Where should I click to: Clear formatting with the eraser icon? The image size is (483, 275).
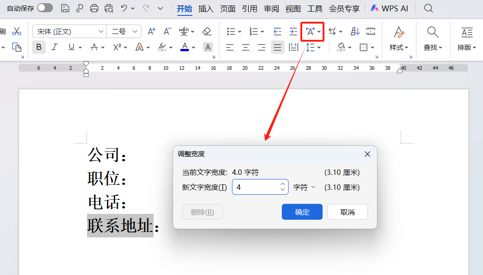pos(207,31)
